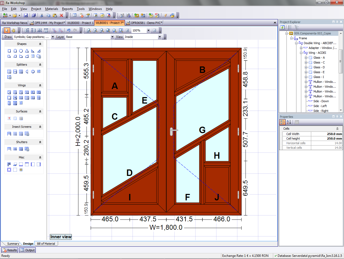This screenshot has height=259, width=344.
Task: Select the first wing type icon
Action: click(9, 92)
